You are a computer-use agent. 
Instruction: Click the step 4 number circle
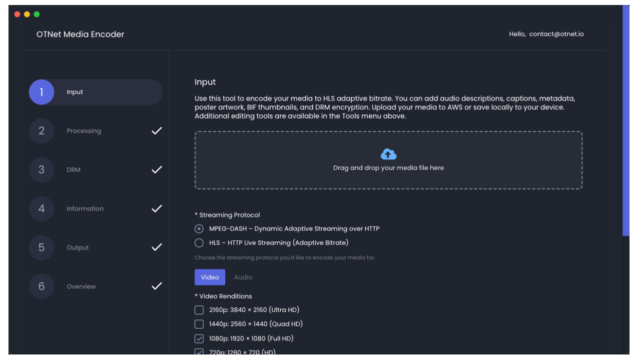point(41,208)
